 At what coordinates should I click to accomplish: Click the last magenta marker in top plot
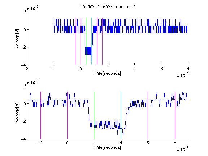(x=102, y=41)
